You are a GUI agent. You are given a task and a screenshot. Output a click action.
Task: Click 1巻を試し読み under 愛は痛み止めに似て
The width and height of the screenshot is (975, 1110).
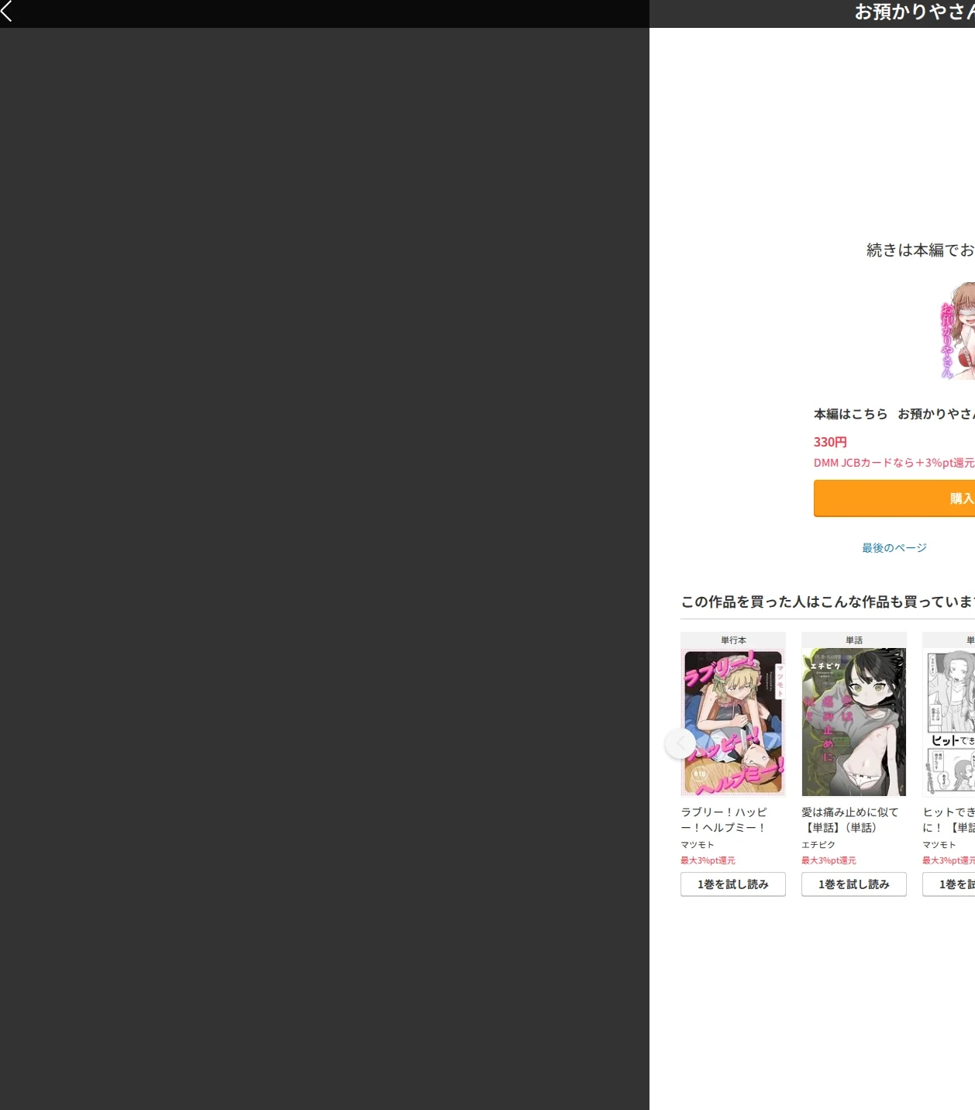[x=854, y=884]
